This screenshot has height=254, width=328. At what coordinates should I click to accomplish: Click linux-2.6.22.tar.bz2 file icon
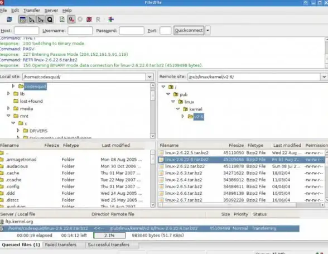click(161, 166)
